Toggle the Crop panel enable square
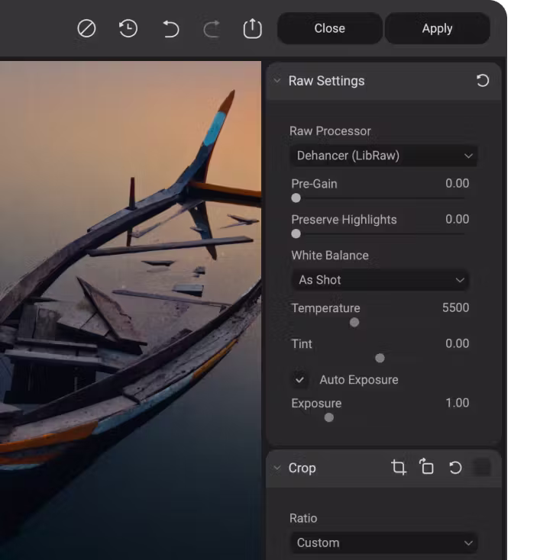Image resolution: width=553 pixels, height=560 pixels. coord(482,468)
